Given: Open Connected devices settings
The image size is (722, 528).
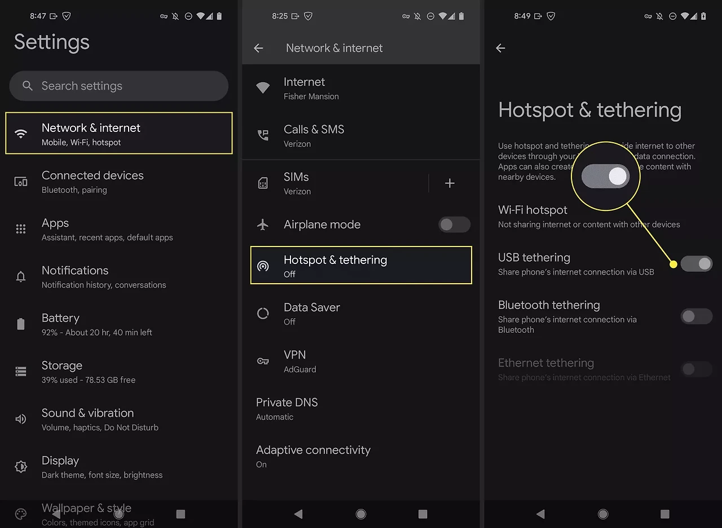Looking at the screenshot, I should tap(119, 182).
